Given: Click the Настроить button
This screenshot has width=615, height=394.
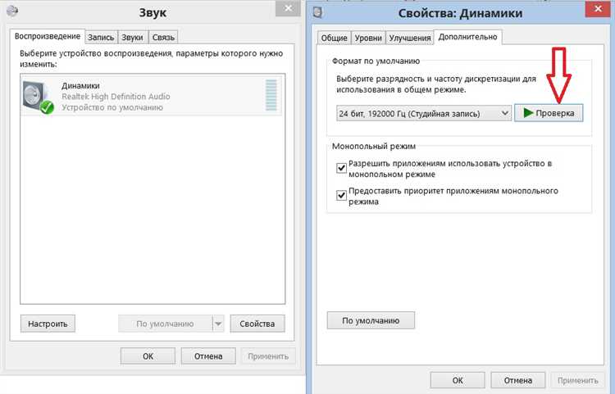Looking at the screenshot, I should tap(48, 324).
